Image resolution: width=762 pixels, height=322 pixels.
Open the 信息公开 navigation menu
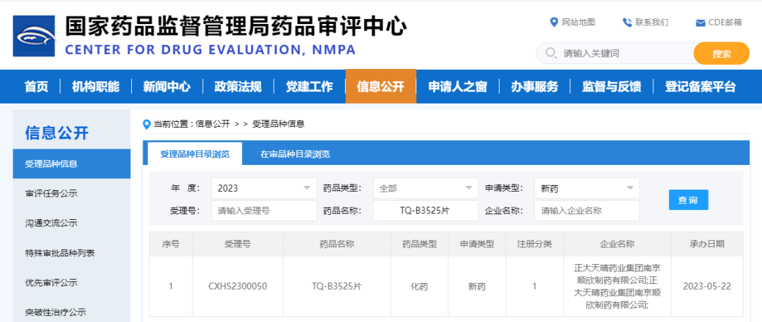[x=380, y=87]
